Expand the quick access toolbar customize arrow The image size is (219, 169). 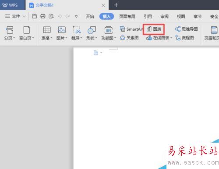coord(76,16)
